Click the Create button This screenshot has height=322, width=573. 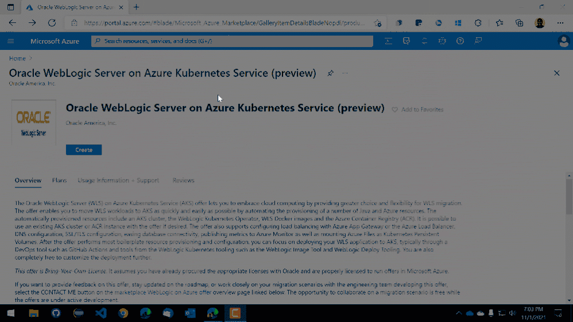(84, 150)
